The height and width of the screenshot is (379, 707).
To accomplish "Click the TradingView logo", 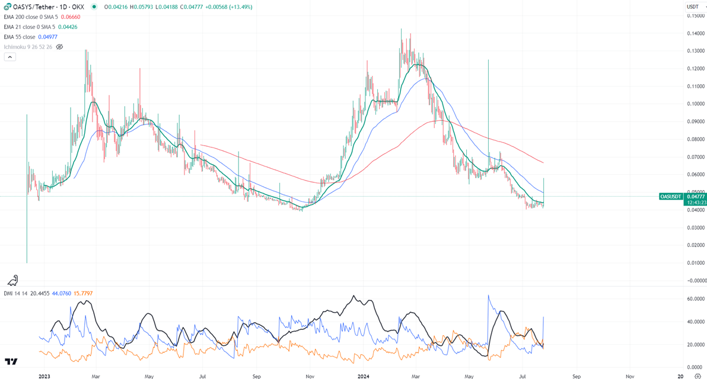I will tap(11, 361).
